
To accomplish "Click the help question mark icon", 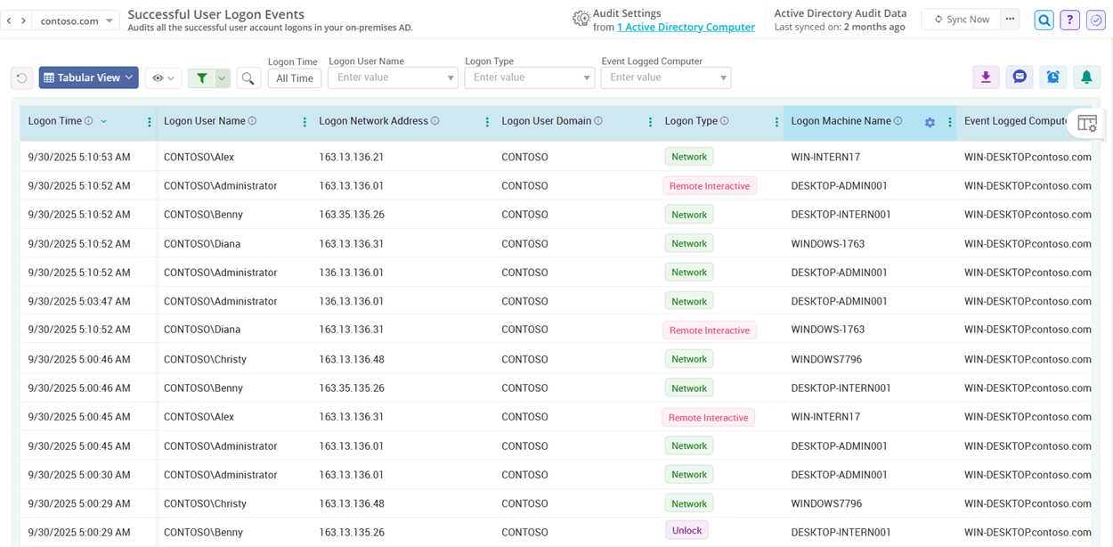I will [x=1069, y=19].
